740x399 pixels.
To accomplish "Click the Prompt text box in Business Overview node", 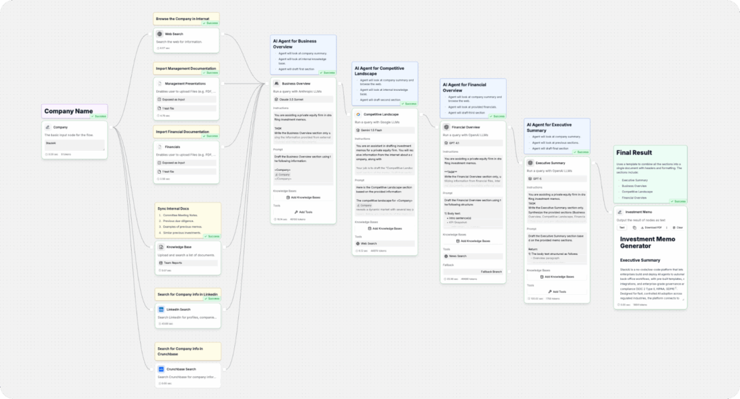I will pyautogui.click(x=303, y=169).
